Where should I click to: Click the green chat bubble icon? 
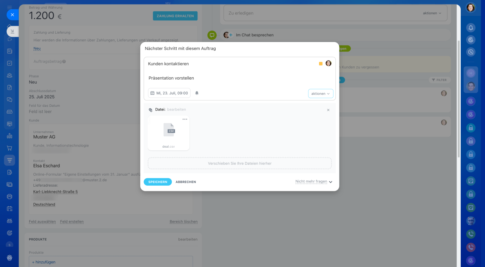point(212,35)
